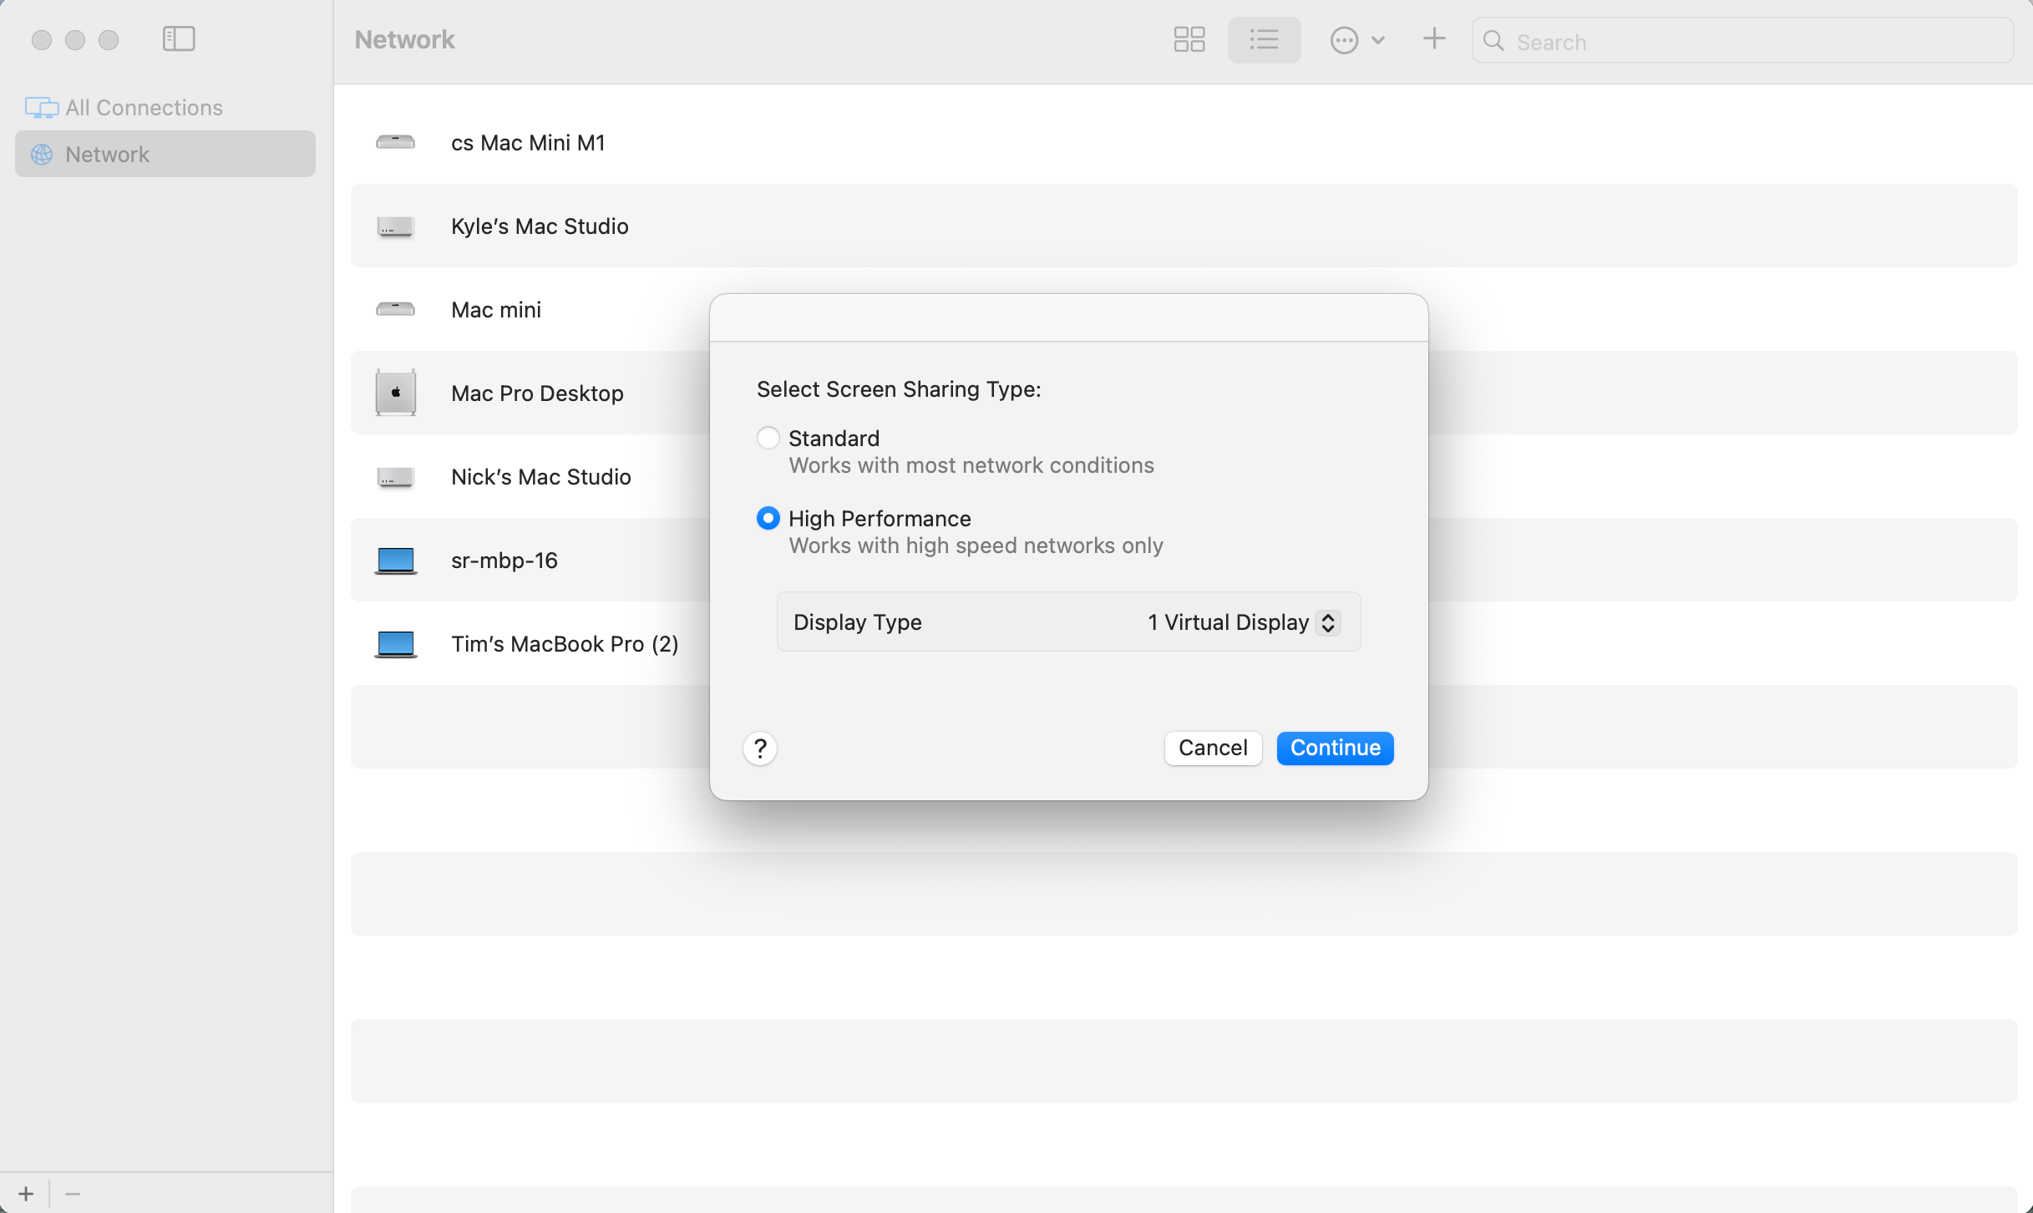2033x1213 pixels.
Task: Click the yellow minimize window button
Action: [x=75, y=39]
